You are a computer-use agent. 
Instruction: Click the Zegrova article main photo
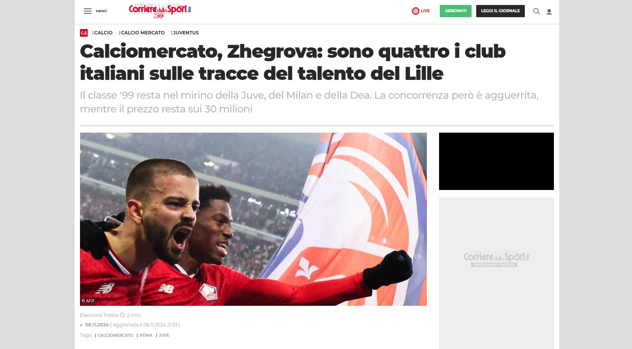click(253, 219)
